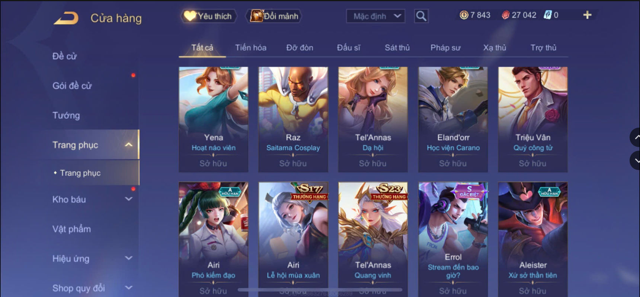
Task: Select Raz Saitama Cosplay skin card
Action: (x=293, y=119)
